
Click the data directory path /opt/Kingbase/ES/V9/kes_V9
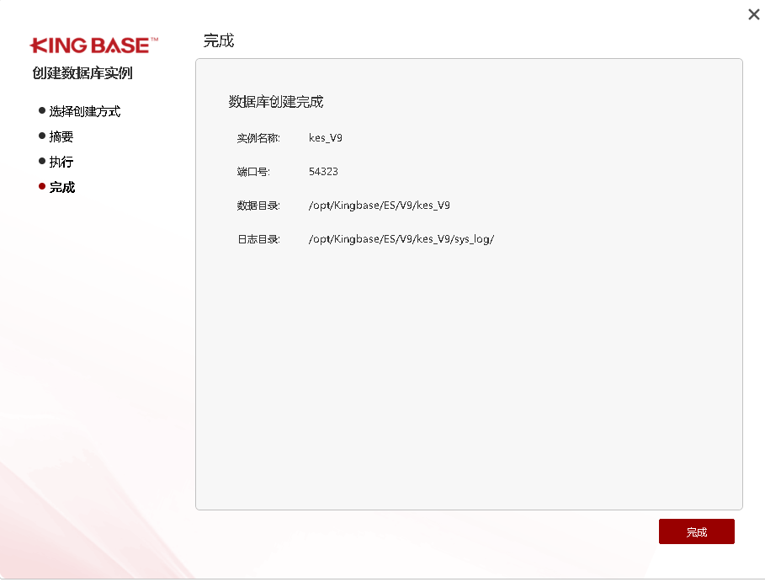380,206
